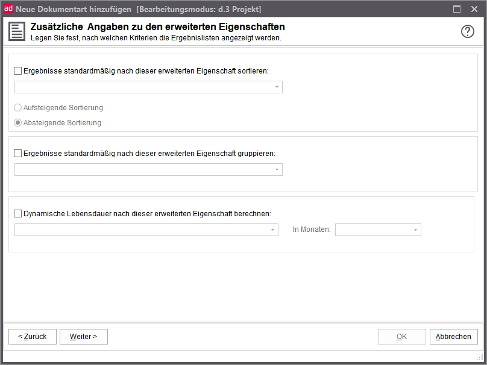This screenshot has width=487, height=365.
Task: Enable default sorting by extended property checkbox
Action: click(x=18, y=70)
